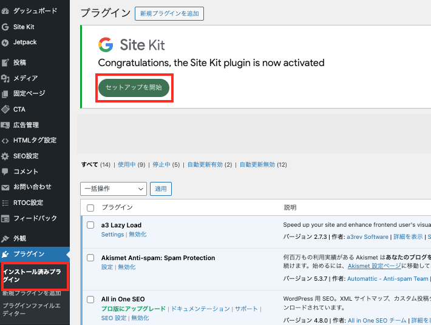Viewport: 431px width, 325px height.
Task: Open Automattic - Anti-spam Team author link
Action: pos(387,279)
